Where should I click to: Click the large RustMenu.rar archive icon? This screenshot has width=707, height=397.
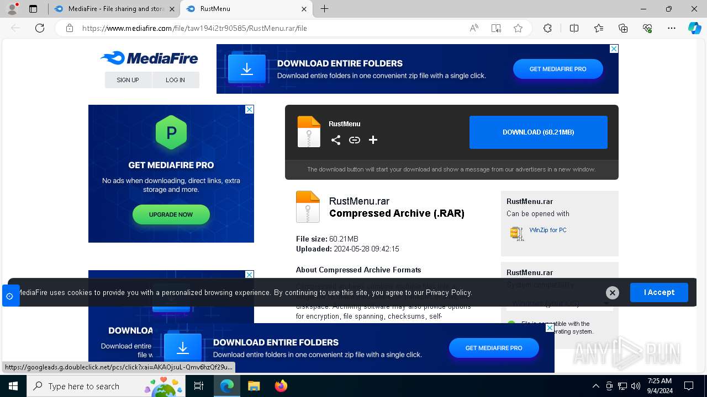[308, 207]
